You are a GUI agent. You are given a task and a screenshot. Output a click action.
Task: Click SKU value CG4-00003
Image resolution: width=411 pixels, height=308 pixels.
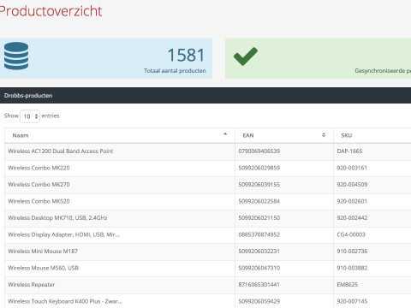[x=351, y=234]
